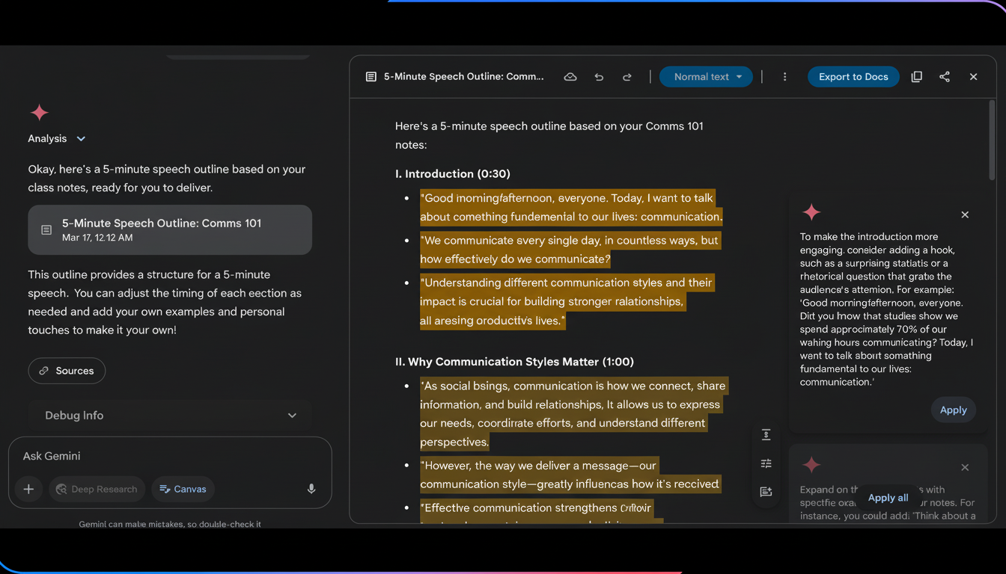Open the more options menu
The height and width of the screenshot is (574, 1006).
pyautogui.click(x=784, y=76)
